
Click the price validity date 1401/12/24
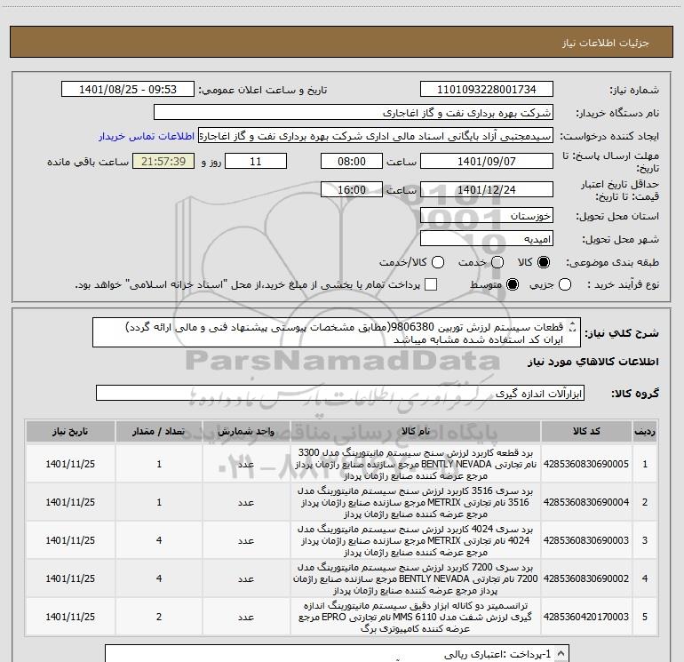tap(487, 189)
